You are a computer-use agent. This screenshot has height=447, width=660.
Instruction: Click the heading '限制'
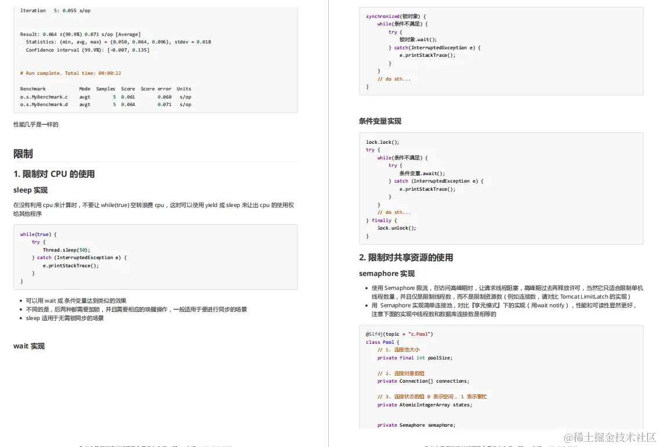[x=23, y=154]
